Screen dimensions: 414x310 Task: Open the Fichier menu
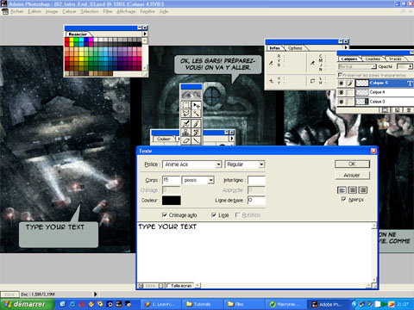pyautogui.click(x=17, y=11)
